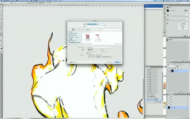The image size is (190, 119).
Task: Click the Cancel button in the save dialog
Action: pyautogui.click(x=109, y=62)
